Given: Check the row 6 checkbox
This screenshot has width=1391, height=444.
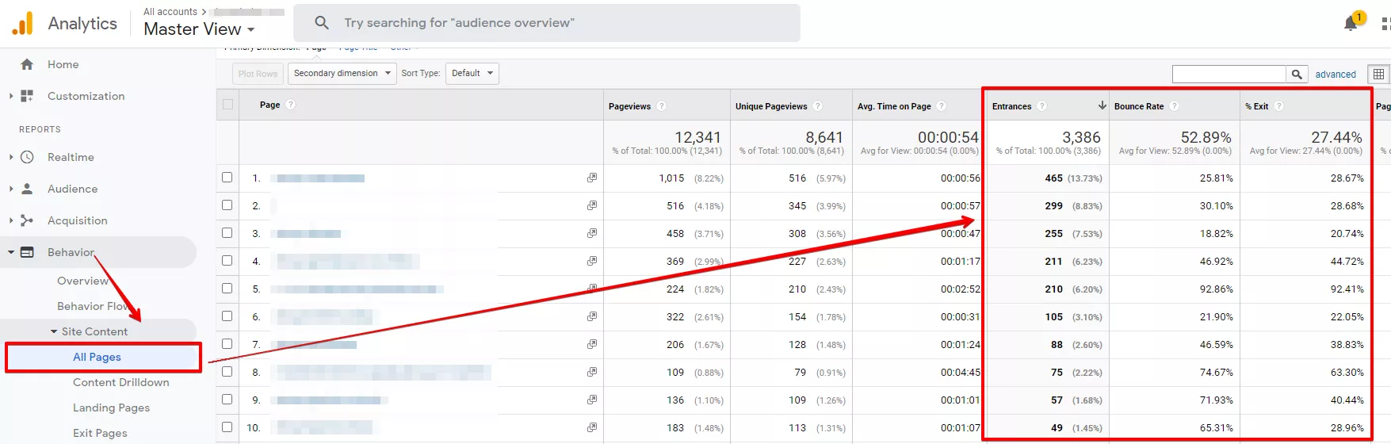Looking at the screenshot, I should click(227, 316).
